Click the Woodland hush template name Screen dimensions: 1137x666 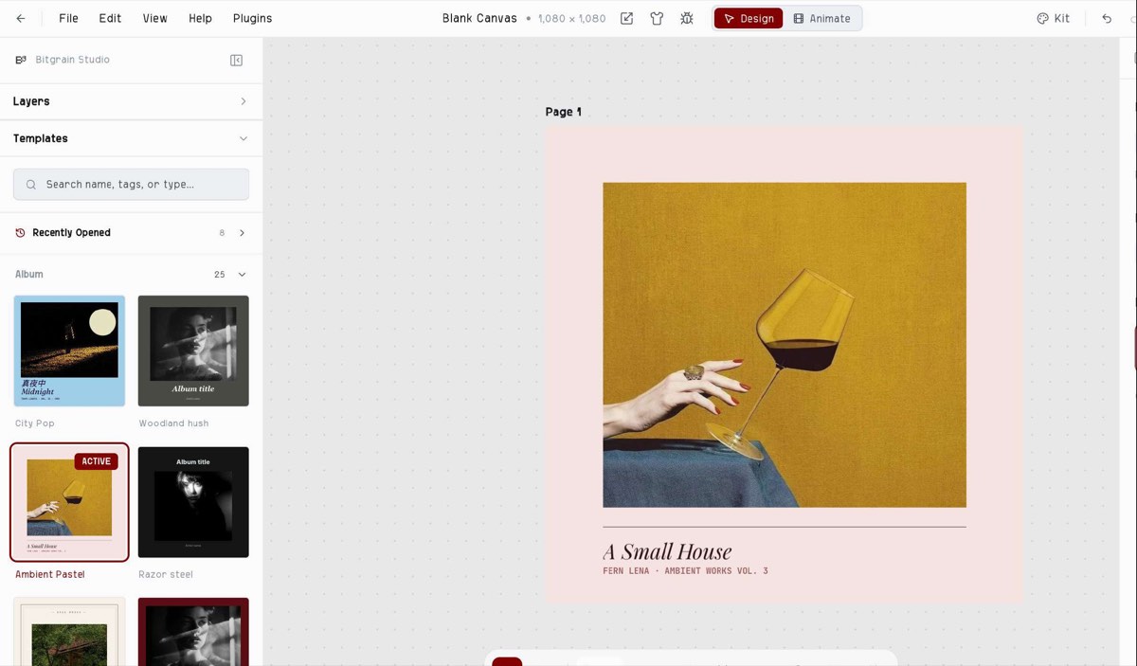point(173,423)
